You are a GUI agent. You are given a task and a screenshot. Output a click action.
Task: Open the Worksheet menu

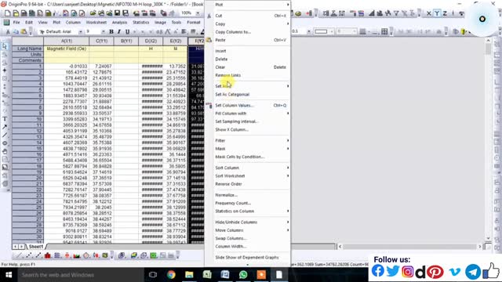[96, 23]
